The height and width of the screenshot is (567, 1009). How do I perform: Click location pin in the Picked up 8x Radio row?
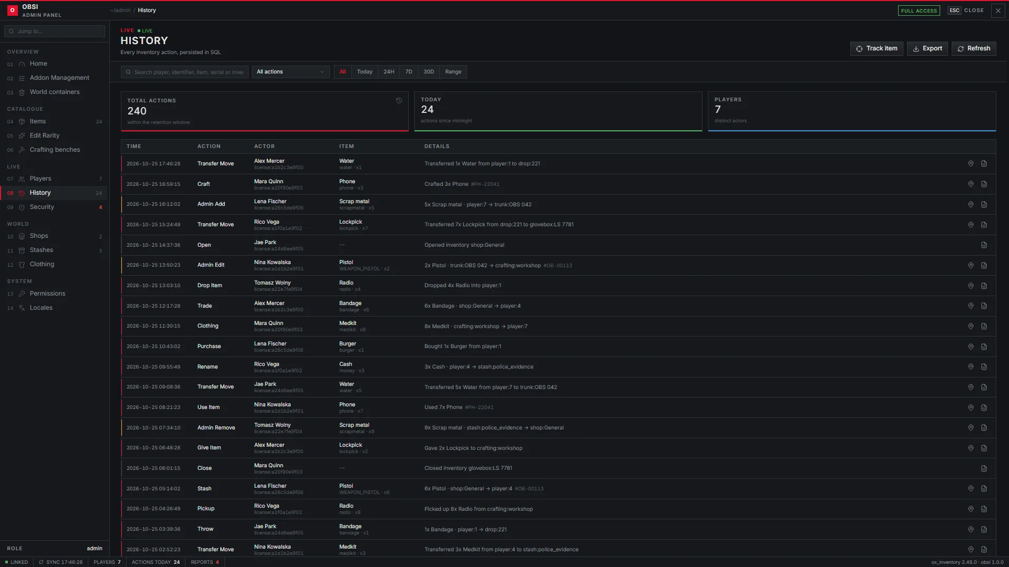click(971, 509)
